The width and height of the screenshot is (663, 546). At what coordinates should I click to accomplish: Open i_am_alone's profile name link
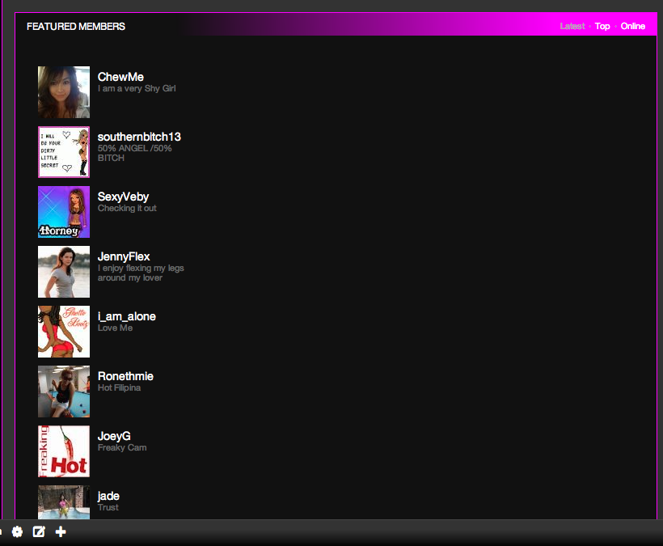(126, 316)
